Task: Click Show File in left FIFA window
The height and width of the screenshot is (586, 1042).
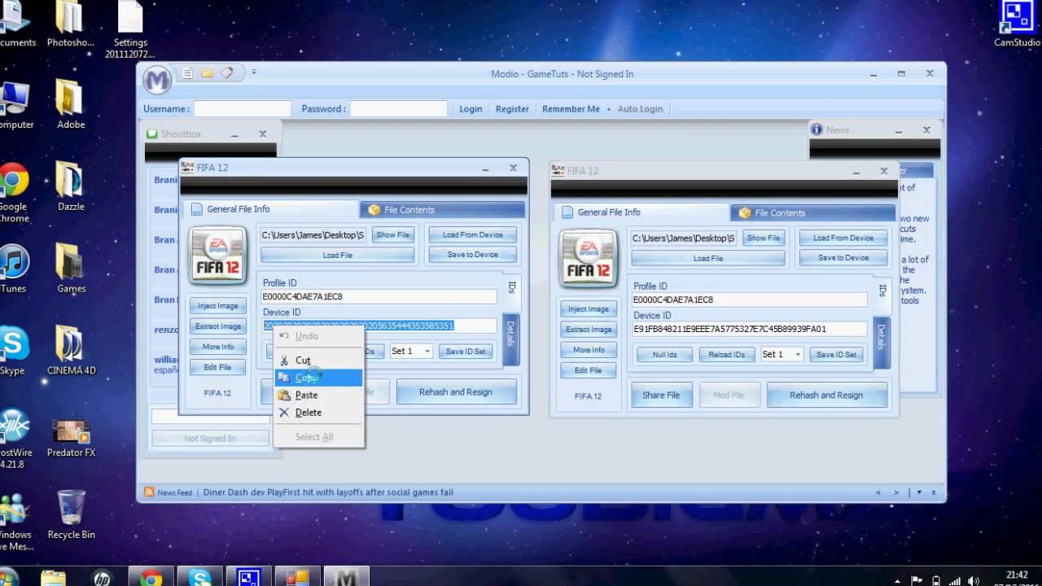Action: 392,235
